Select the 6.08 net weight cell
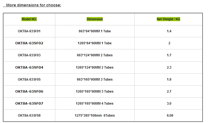The width and height of the screenshot is (209, 123). pos(169,116)
